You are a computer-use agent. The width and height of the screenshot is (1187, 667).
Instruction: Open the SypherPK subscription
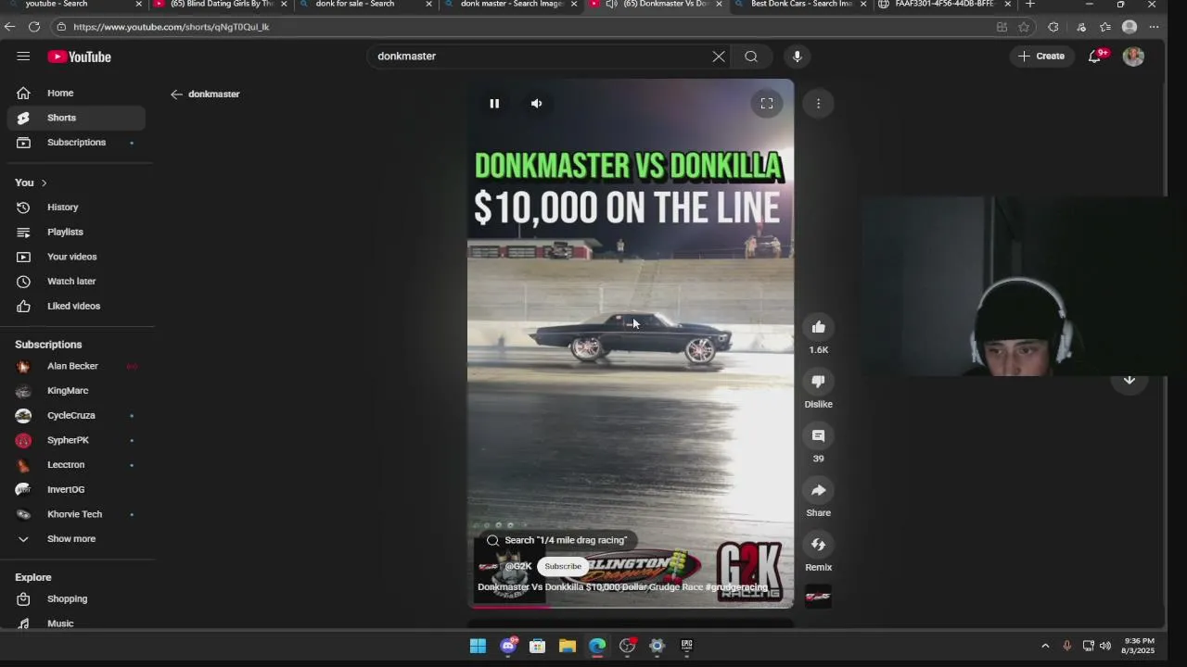[76, 440]
